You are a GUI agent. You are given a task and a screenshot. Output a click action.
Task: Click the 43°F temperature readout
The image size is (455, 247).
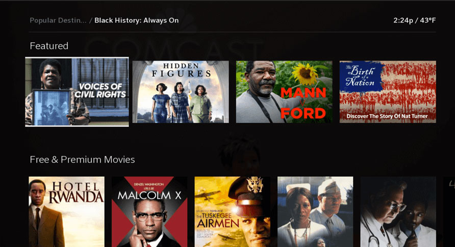coord(428,20)
